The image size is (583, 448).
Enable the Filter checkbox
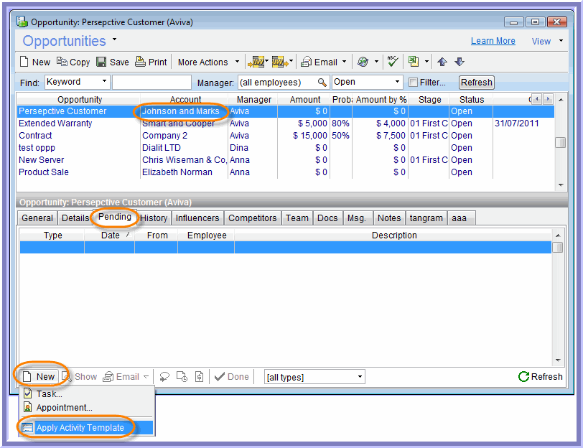click(x=413, y=83)
